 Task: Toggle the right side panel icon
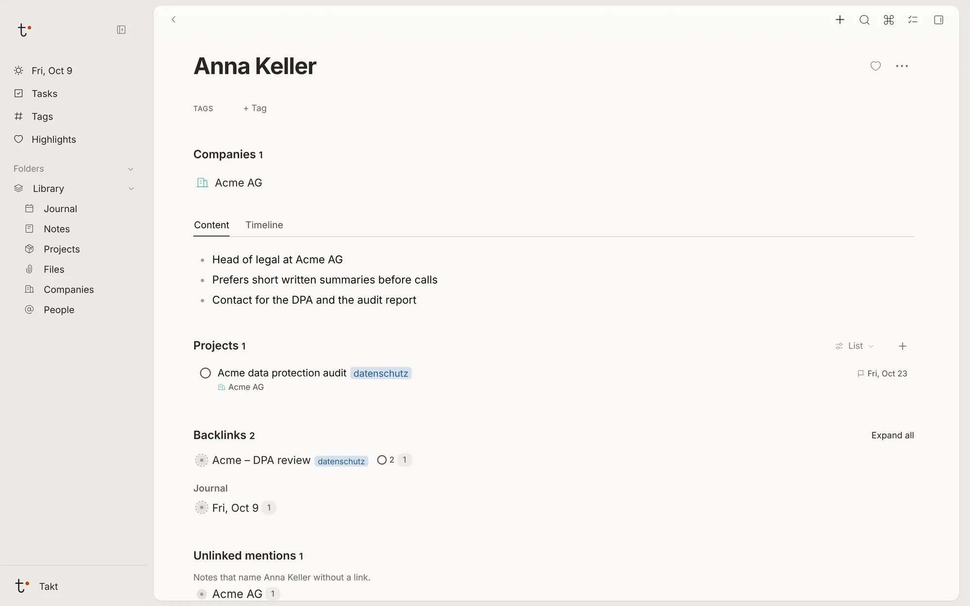[938, 20]
